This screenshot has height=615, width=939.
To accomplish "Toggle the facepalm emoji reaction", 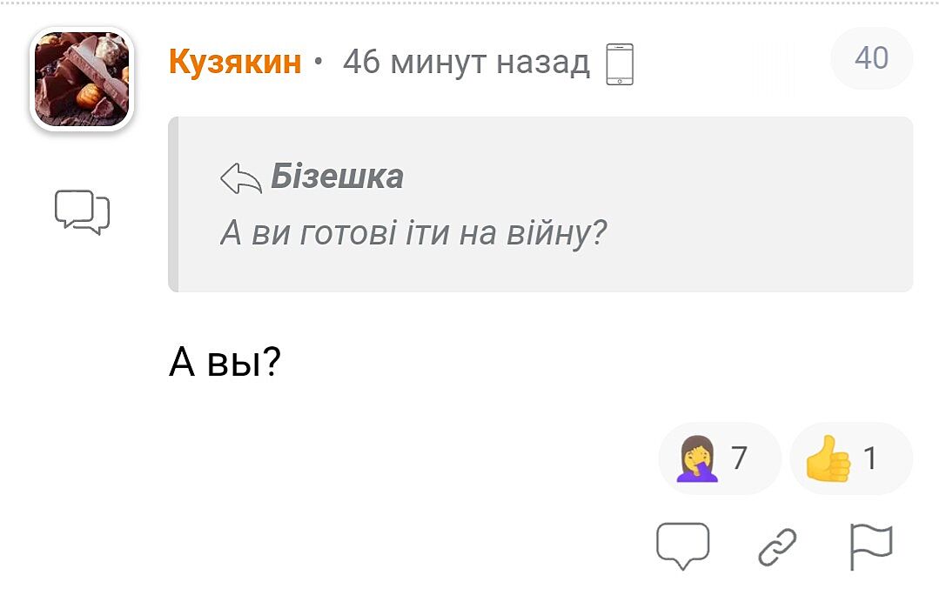I will pos(697,458).
